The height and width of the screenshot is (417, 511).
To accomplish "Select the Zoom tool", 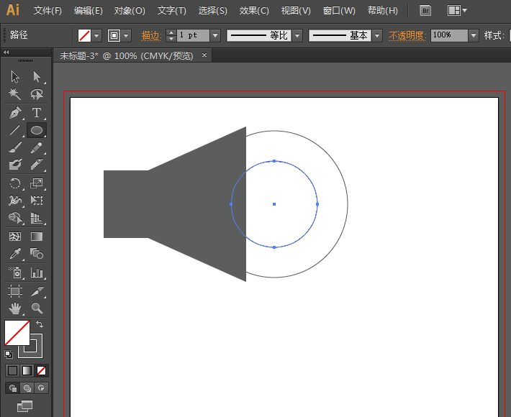I will point(37,308).
